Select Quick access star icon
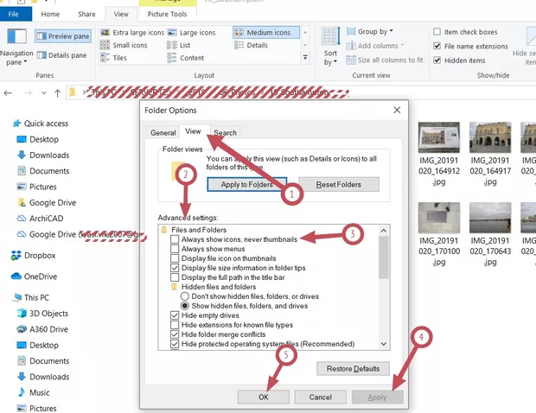Image resolution: width=536 pixels, height=413 pixels. coord(16,124)
